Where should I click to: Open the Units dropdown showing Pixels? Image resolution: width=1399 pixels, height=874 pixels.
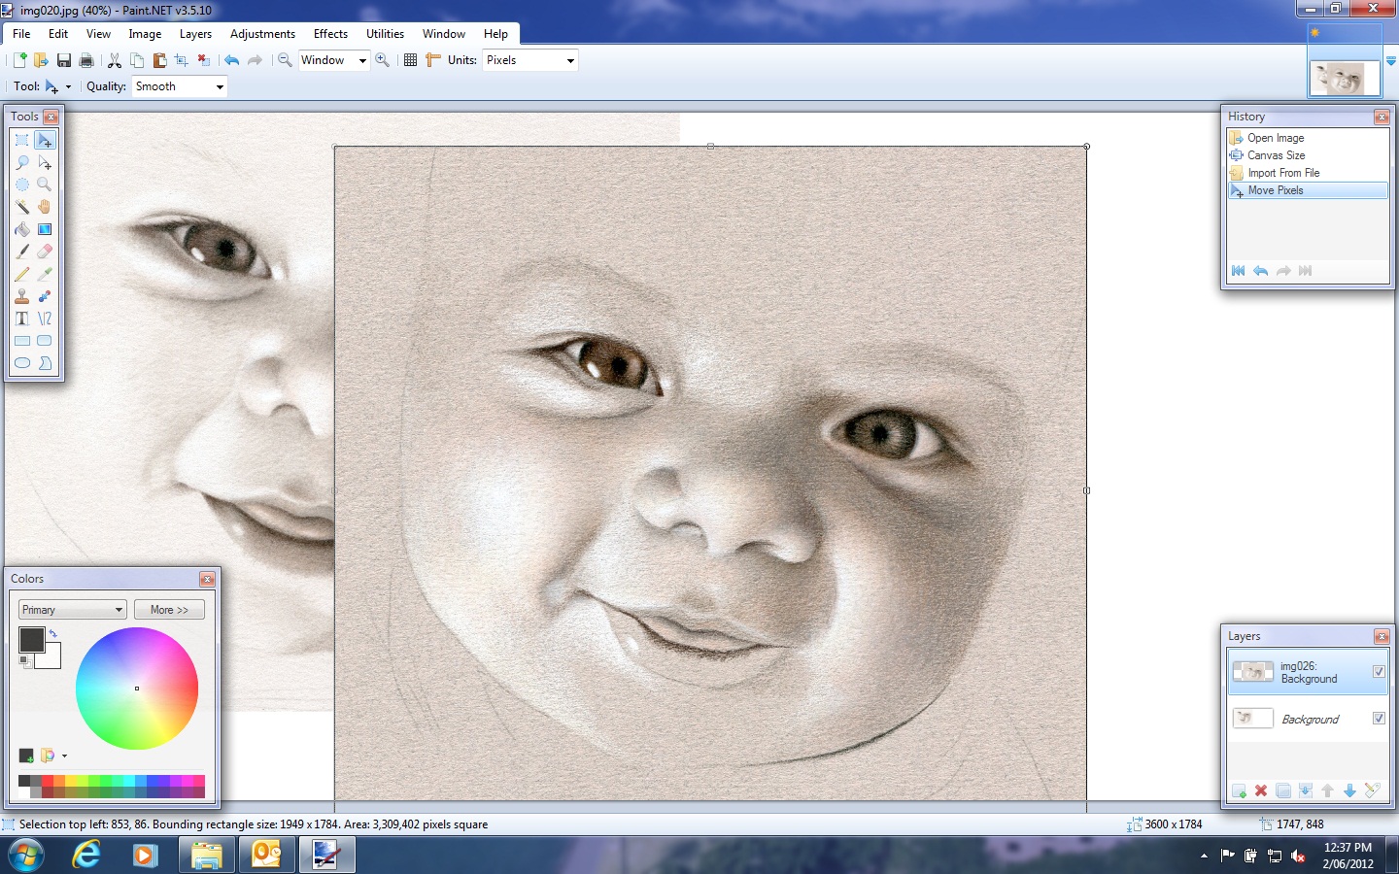coord(529,60)
